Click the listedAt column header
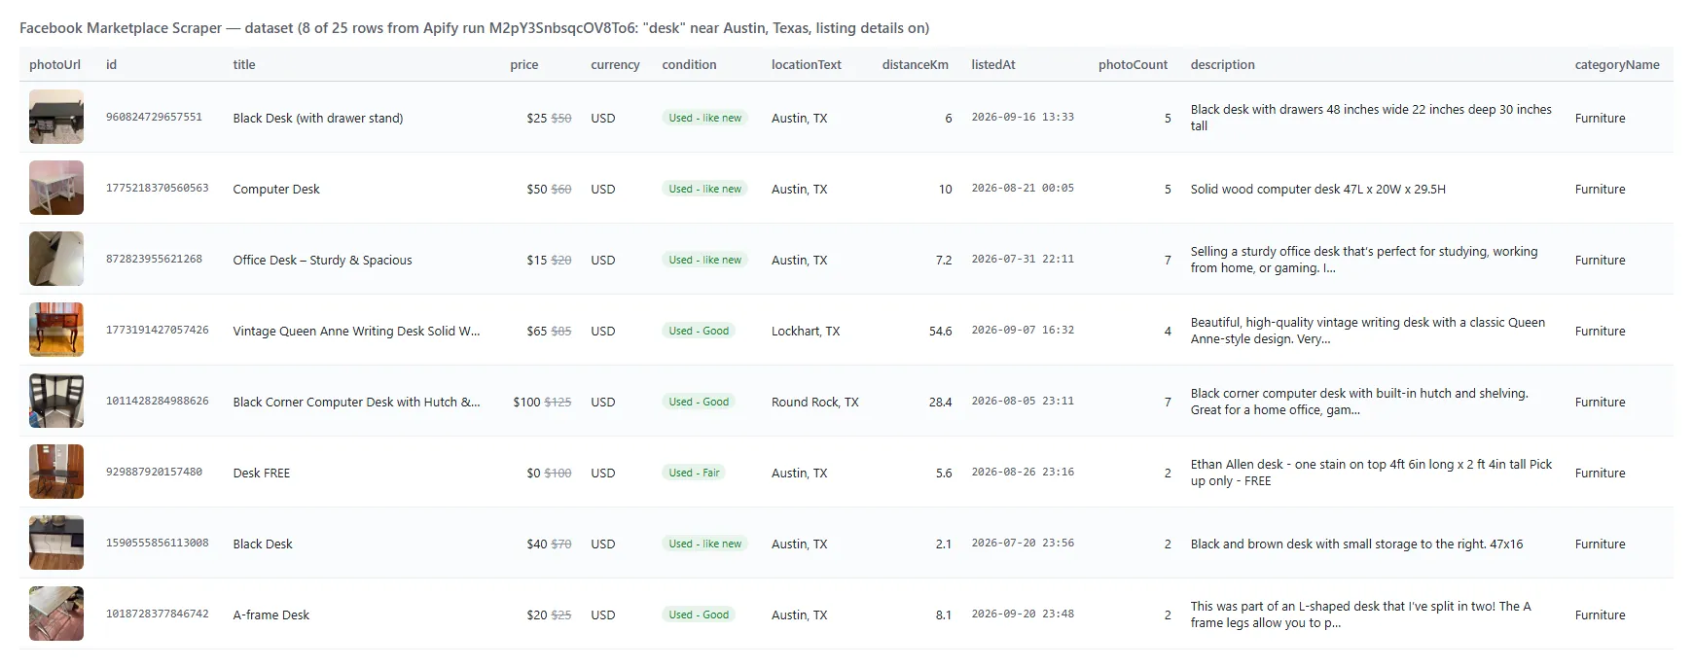The width and height of the screenshot is (1693, 667). pyautogui.click(x=993, y=64)
